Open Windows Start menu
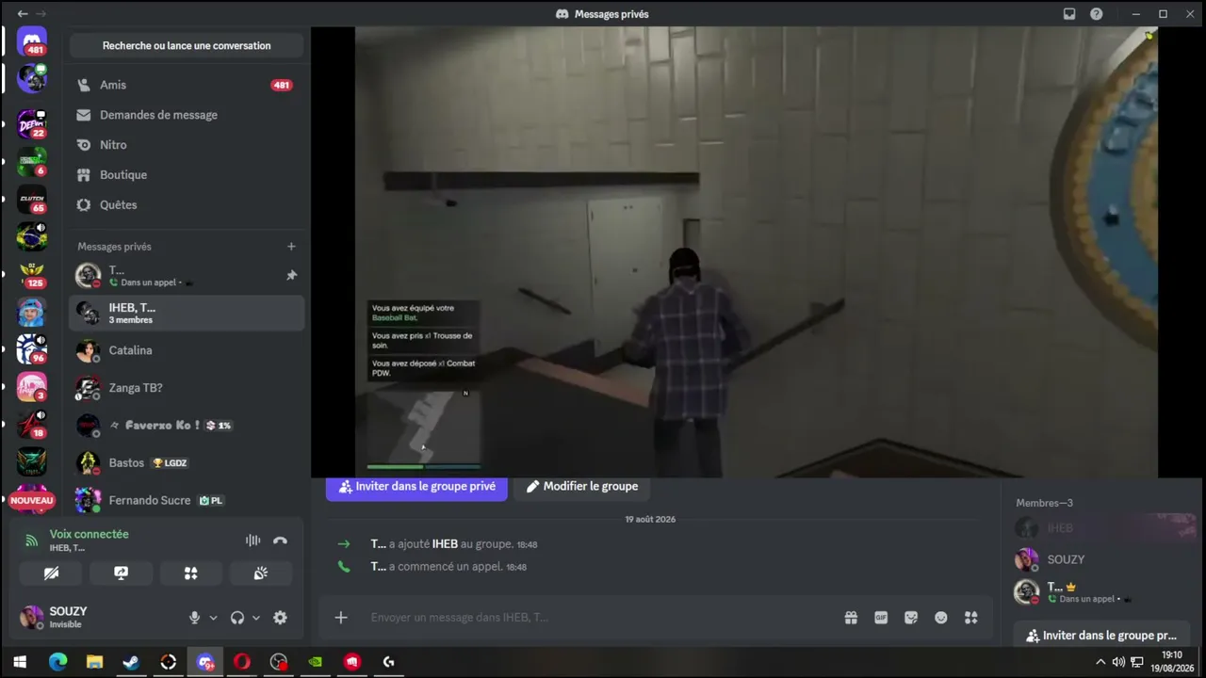This screenshot has width=1206, height=678. [x=20, y=662]
